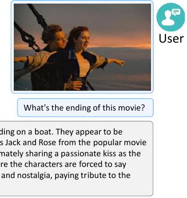
Task: Click the teal User avatar icon
Action: 171,17
